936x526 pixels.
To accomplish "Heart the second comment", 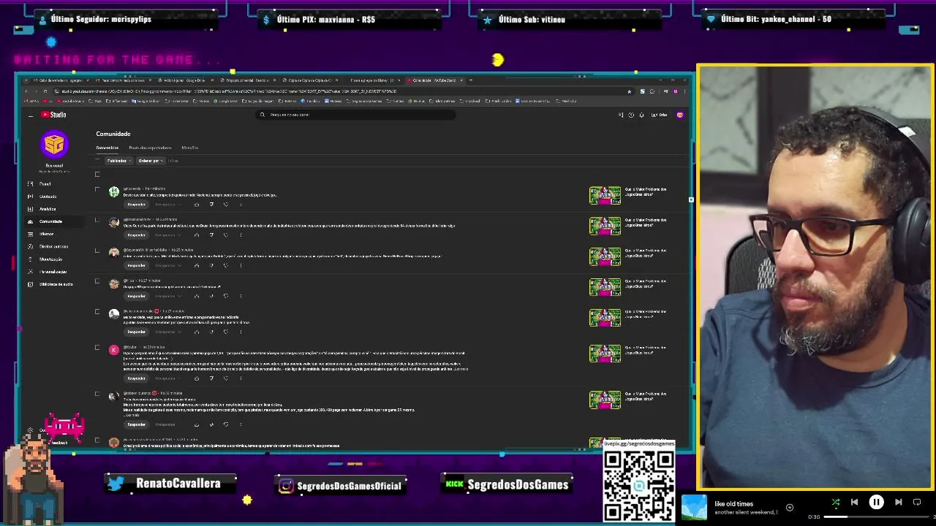I will point(226,235).
